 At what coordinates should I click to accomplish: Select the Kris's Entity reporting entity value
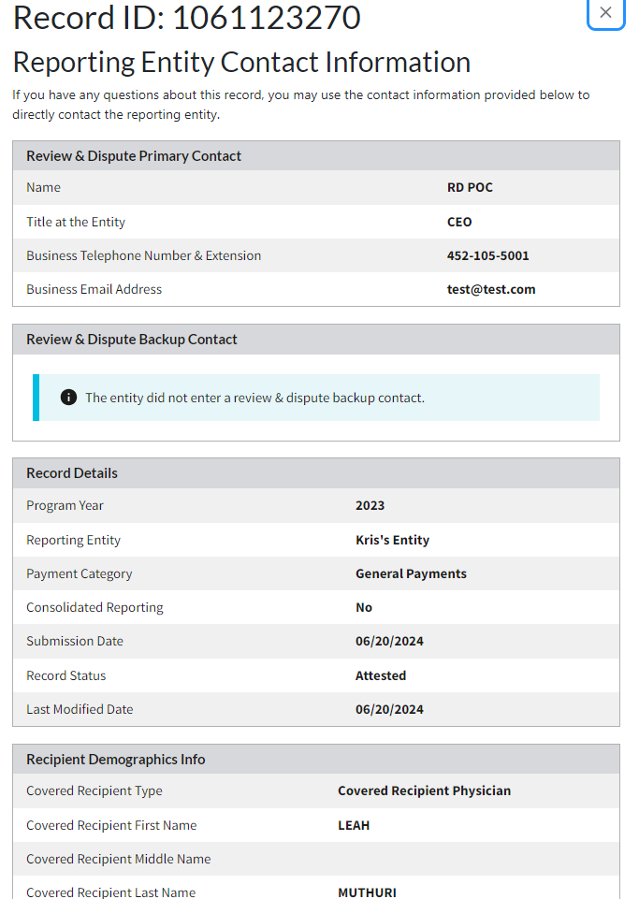pyautogui.click(x=392, y=540)
